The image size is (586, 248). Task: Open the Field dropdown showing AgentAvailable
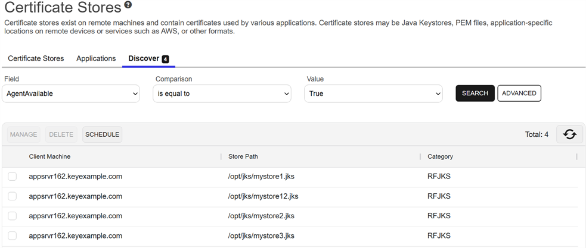[x=71, y=93]
